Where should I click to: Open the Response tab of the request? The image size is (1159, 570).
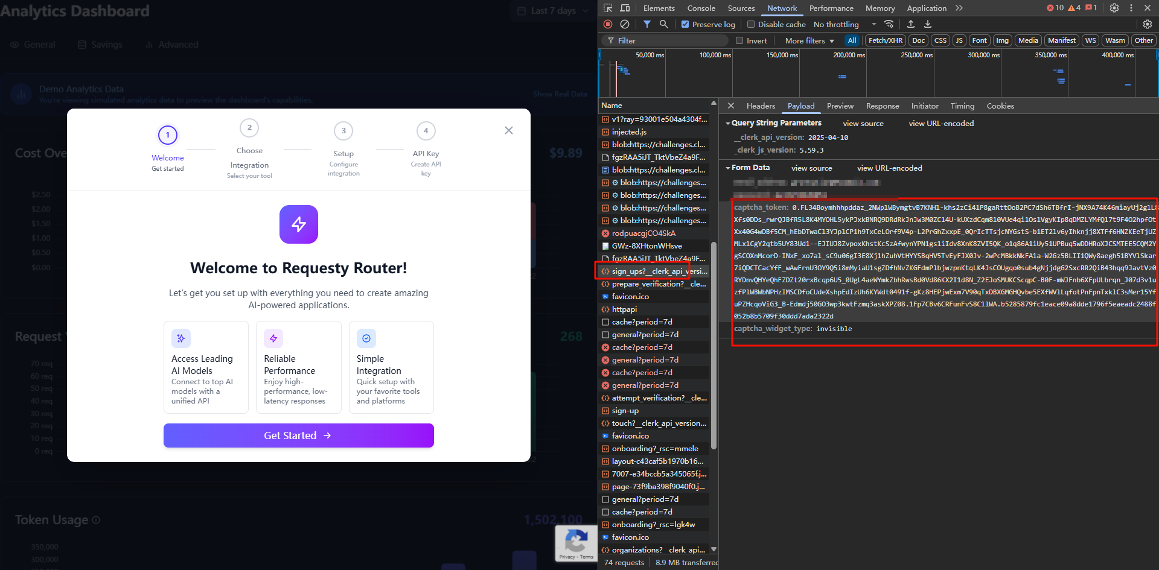(883, 106)
